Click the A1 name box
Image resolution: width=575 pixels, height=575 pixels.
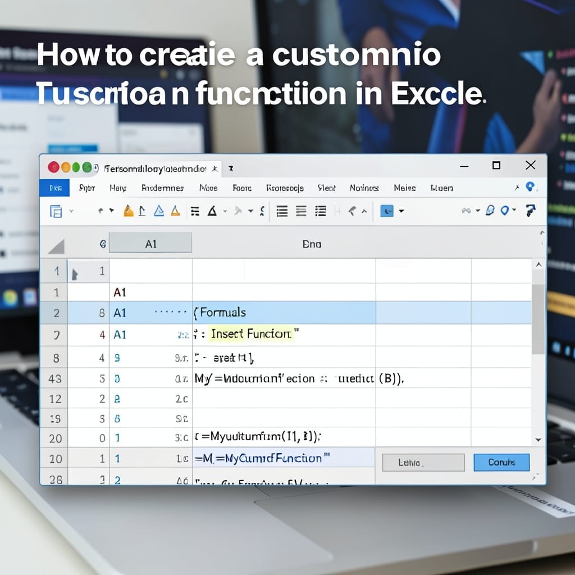pos(150,243)
